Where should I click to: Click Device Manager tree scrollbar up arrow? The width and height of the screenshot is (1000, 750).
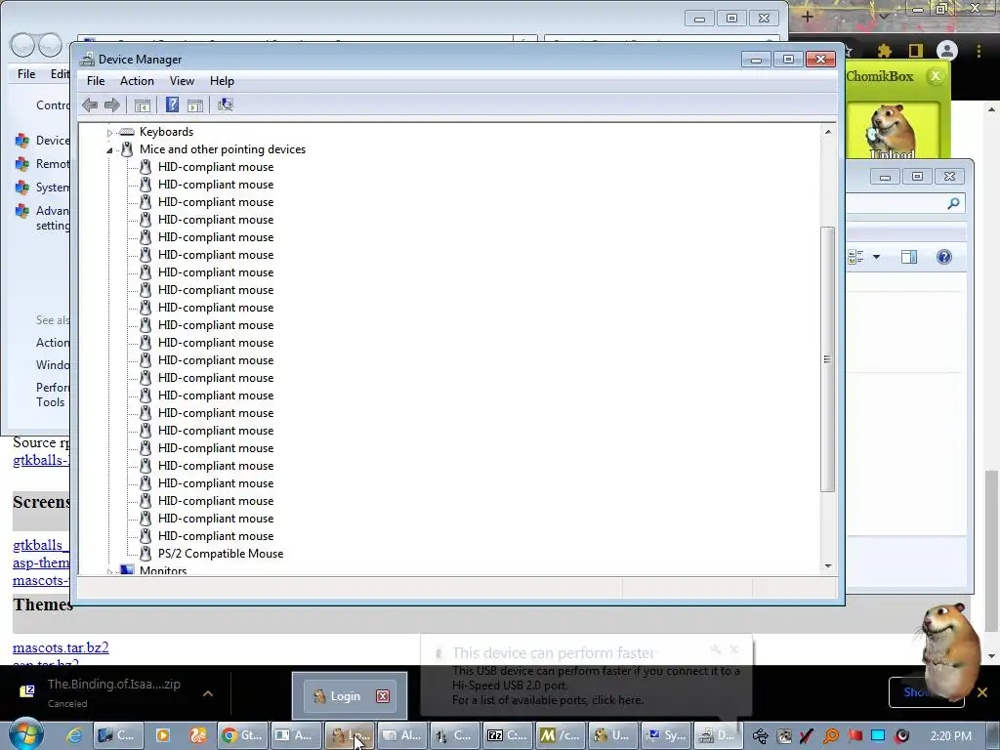828,132
